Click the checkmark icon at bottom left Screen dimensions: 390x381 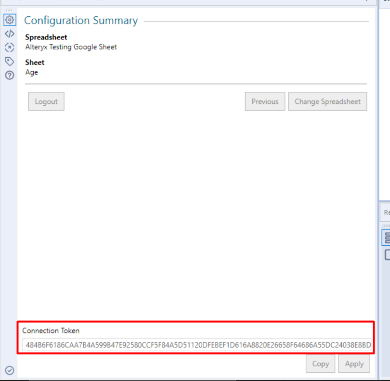(9, 370)
